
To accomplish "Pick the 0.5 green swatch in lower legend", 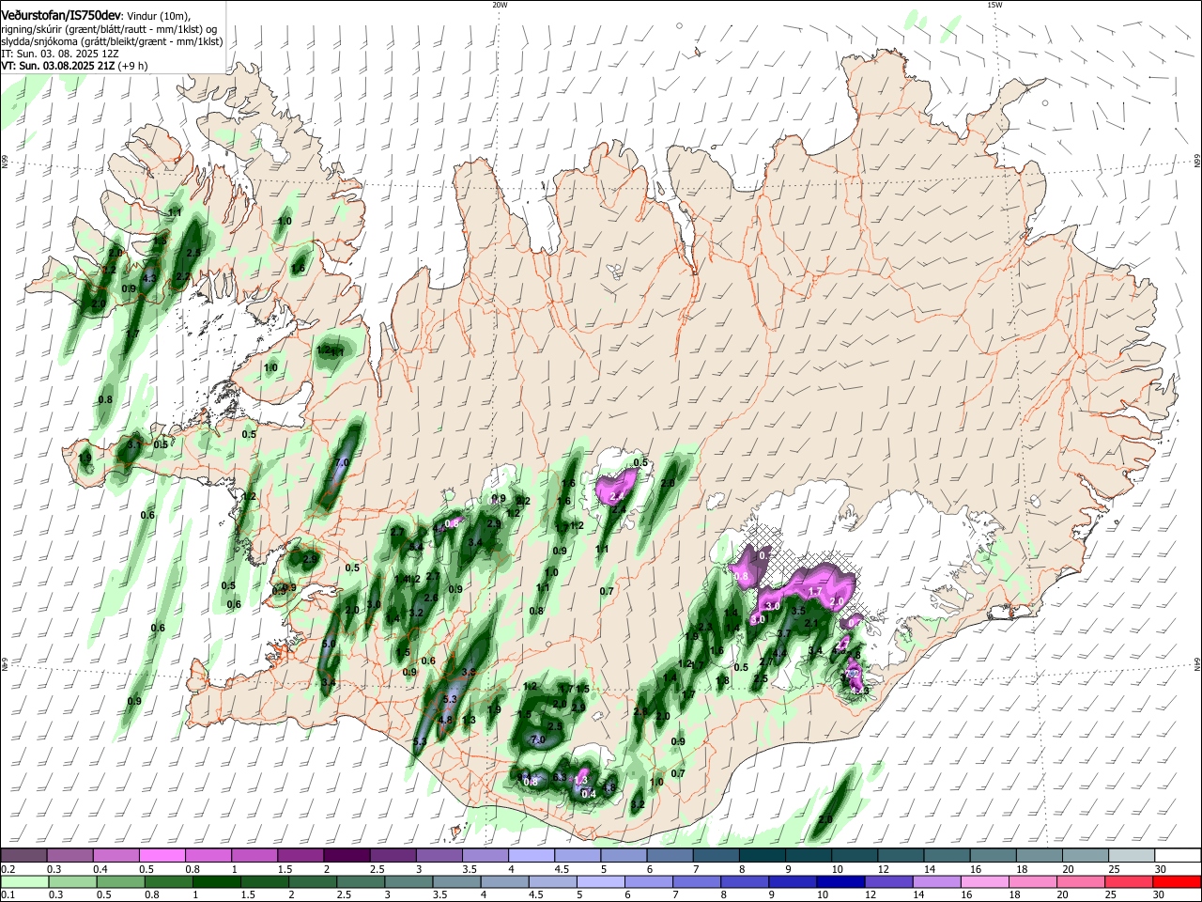I will coord(120,881).
